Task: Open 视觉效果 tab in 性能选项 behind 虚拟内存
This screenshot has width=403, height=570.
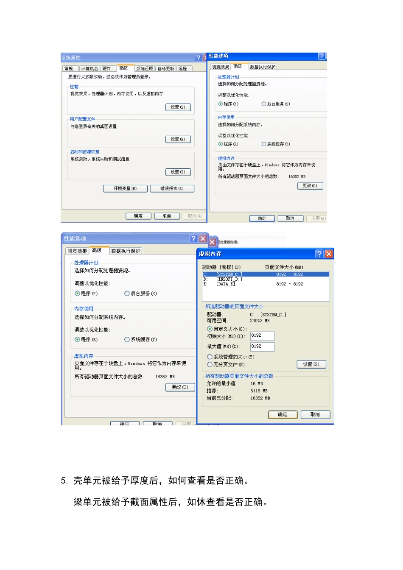Action: tap(77, 251)
